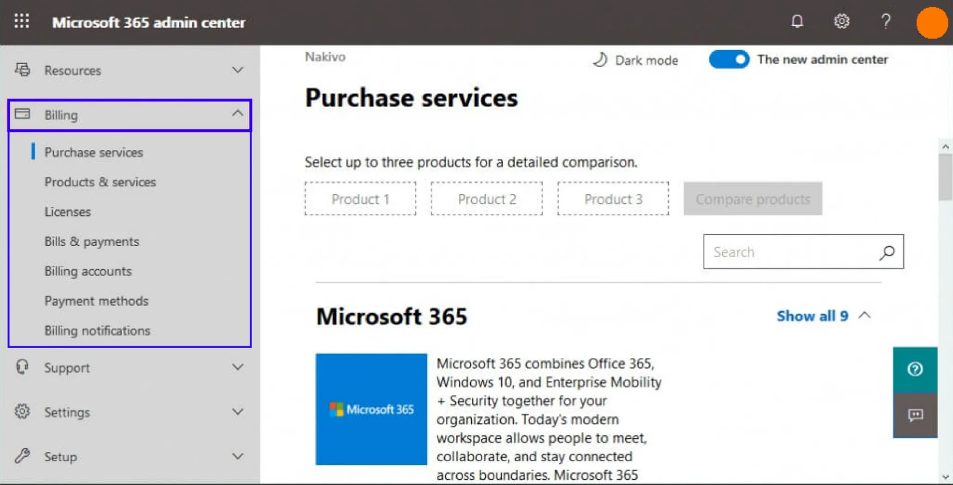Open Bills & payments
The height and width of the screenshot is (485, 953).
click(x=92, y=241)
